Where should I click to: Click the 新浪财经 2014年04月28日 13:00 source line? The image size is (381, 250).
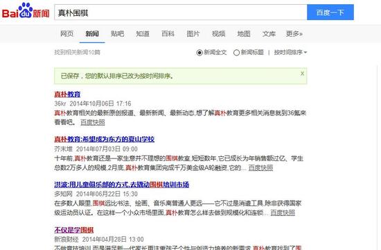(99, 240)
